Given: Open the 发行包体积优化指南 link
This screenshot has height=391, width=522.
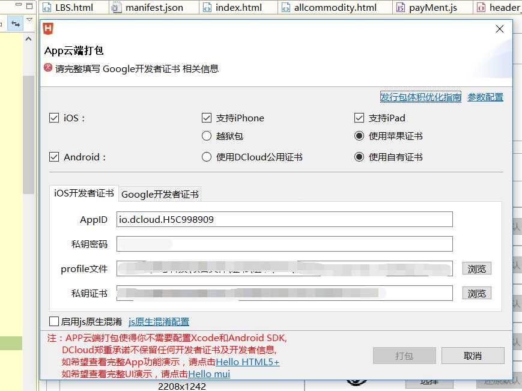Looking at the screenshot, I should click(421, 97).
